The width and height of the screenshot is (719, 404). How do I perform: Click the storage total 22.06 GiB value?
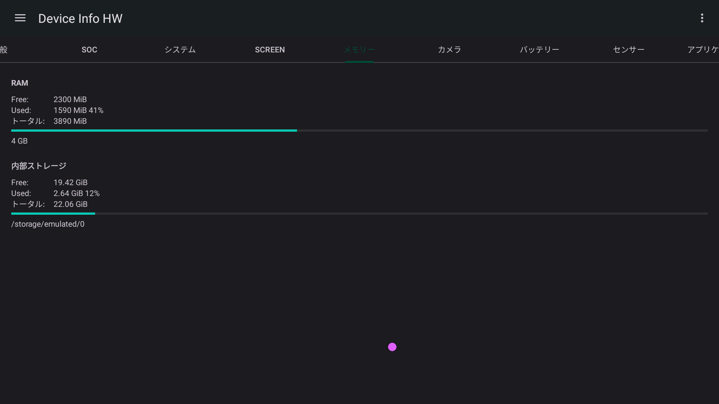click(x=70, y=204)
